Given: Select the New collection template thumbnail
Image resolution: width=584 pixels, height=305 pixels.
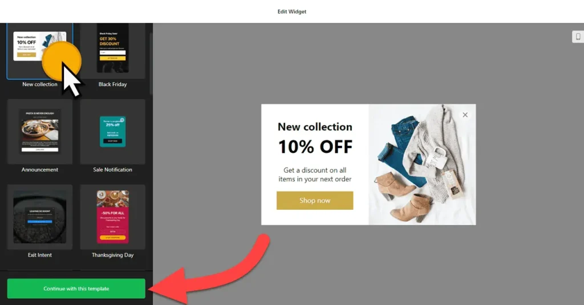Looking at the screenshot, I should (39, 51).
